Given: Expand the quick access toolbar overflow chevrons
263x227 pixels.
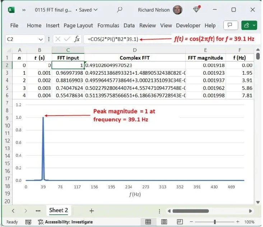Looking at the screenshot, I should [24, 10].
